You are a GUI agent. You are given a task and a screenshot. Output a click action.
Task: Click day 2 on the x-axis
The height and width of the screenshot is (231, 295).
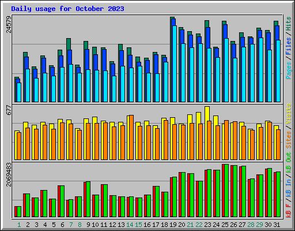pyautogui.click(x=28, y=225)
